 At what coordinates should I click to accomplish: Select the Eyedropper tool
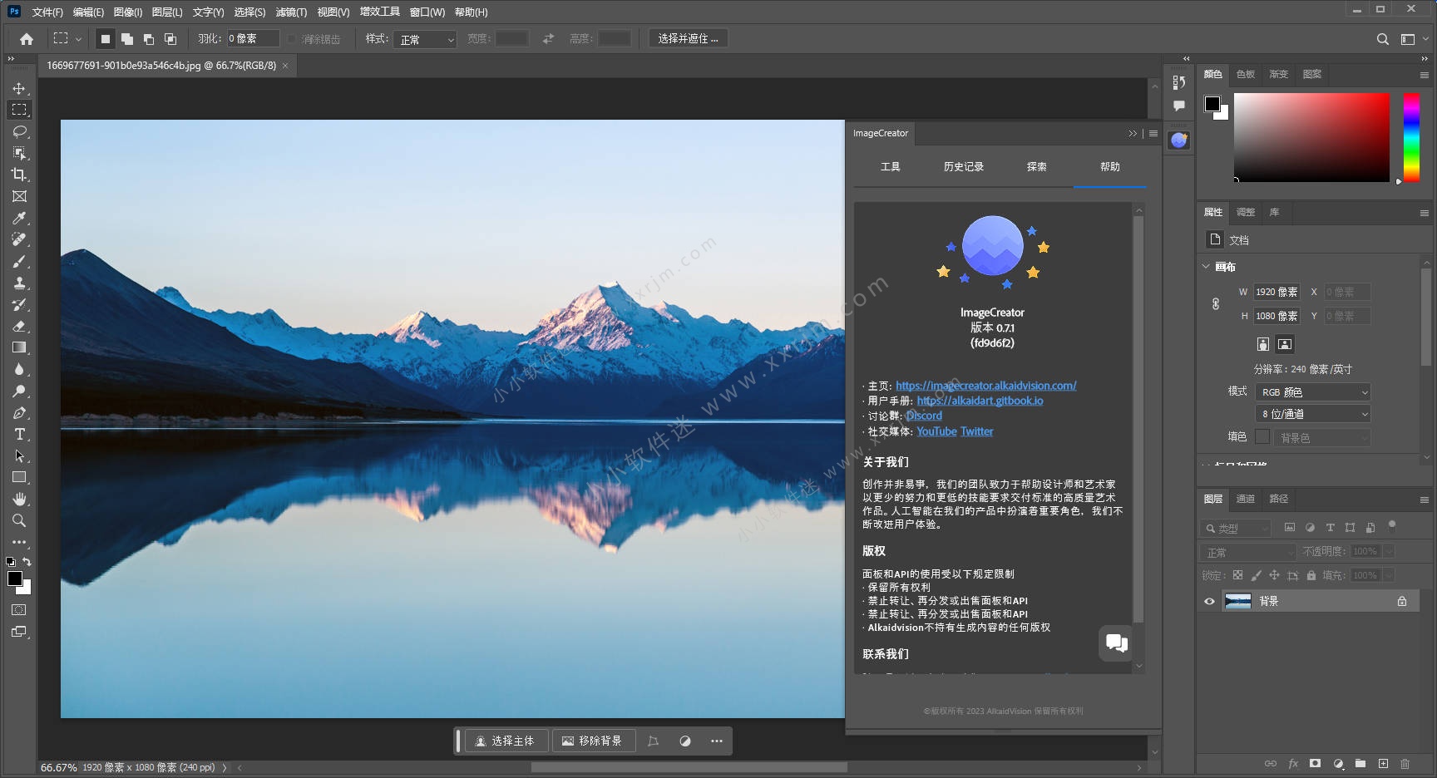19,218
